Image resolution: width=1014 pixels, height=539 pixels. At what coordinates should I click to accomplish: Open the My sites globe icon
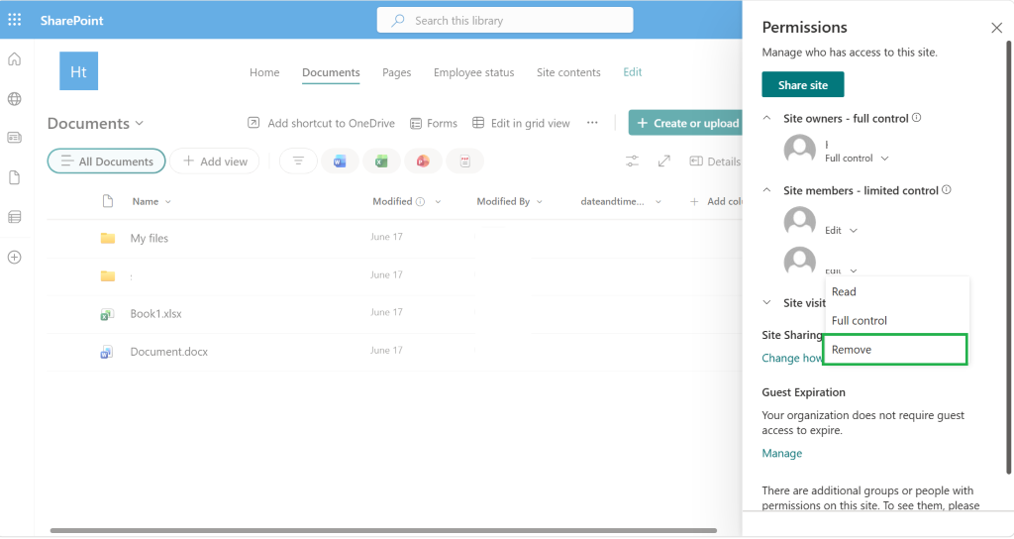coord(14,98)
